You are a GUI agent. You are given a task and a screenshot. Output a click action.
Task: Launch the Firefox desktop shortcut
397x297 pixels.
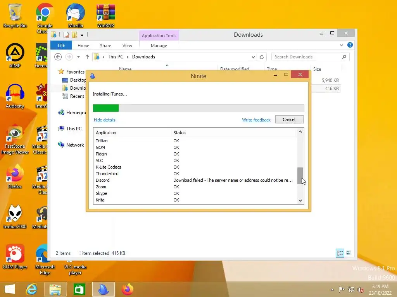15,176
